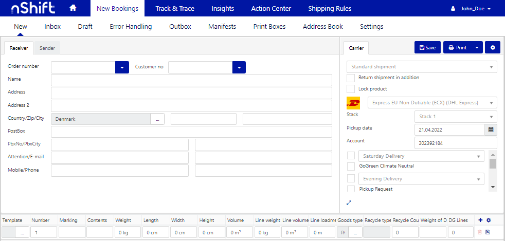Expand the Customer no dropdown arrow
Screen dimensions: 505x241
pyautogui.click(x=239, y=67)
